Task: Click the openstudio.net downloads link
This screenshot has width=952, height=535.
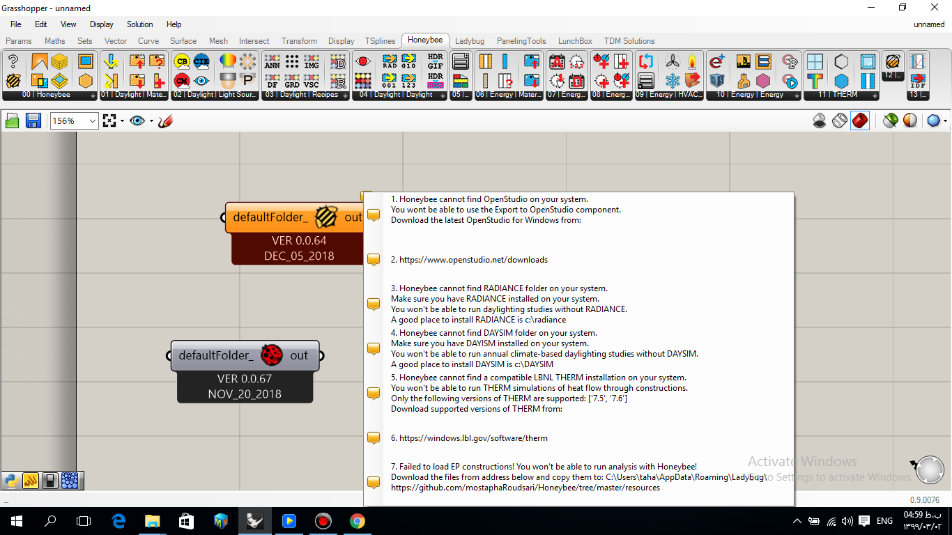Action: (x=473, y=260)
